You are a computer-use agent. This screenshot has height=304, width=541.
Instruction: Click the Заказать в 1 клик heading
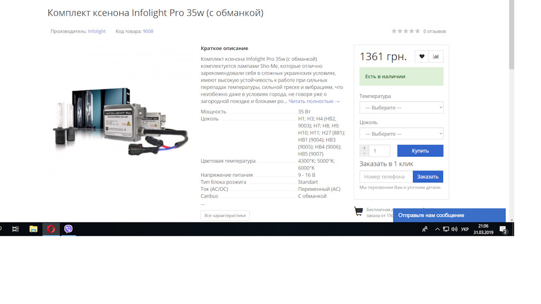tap(386, 164)
